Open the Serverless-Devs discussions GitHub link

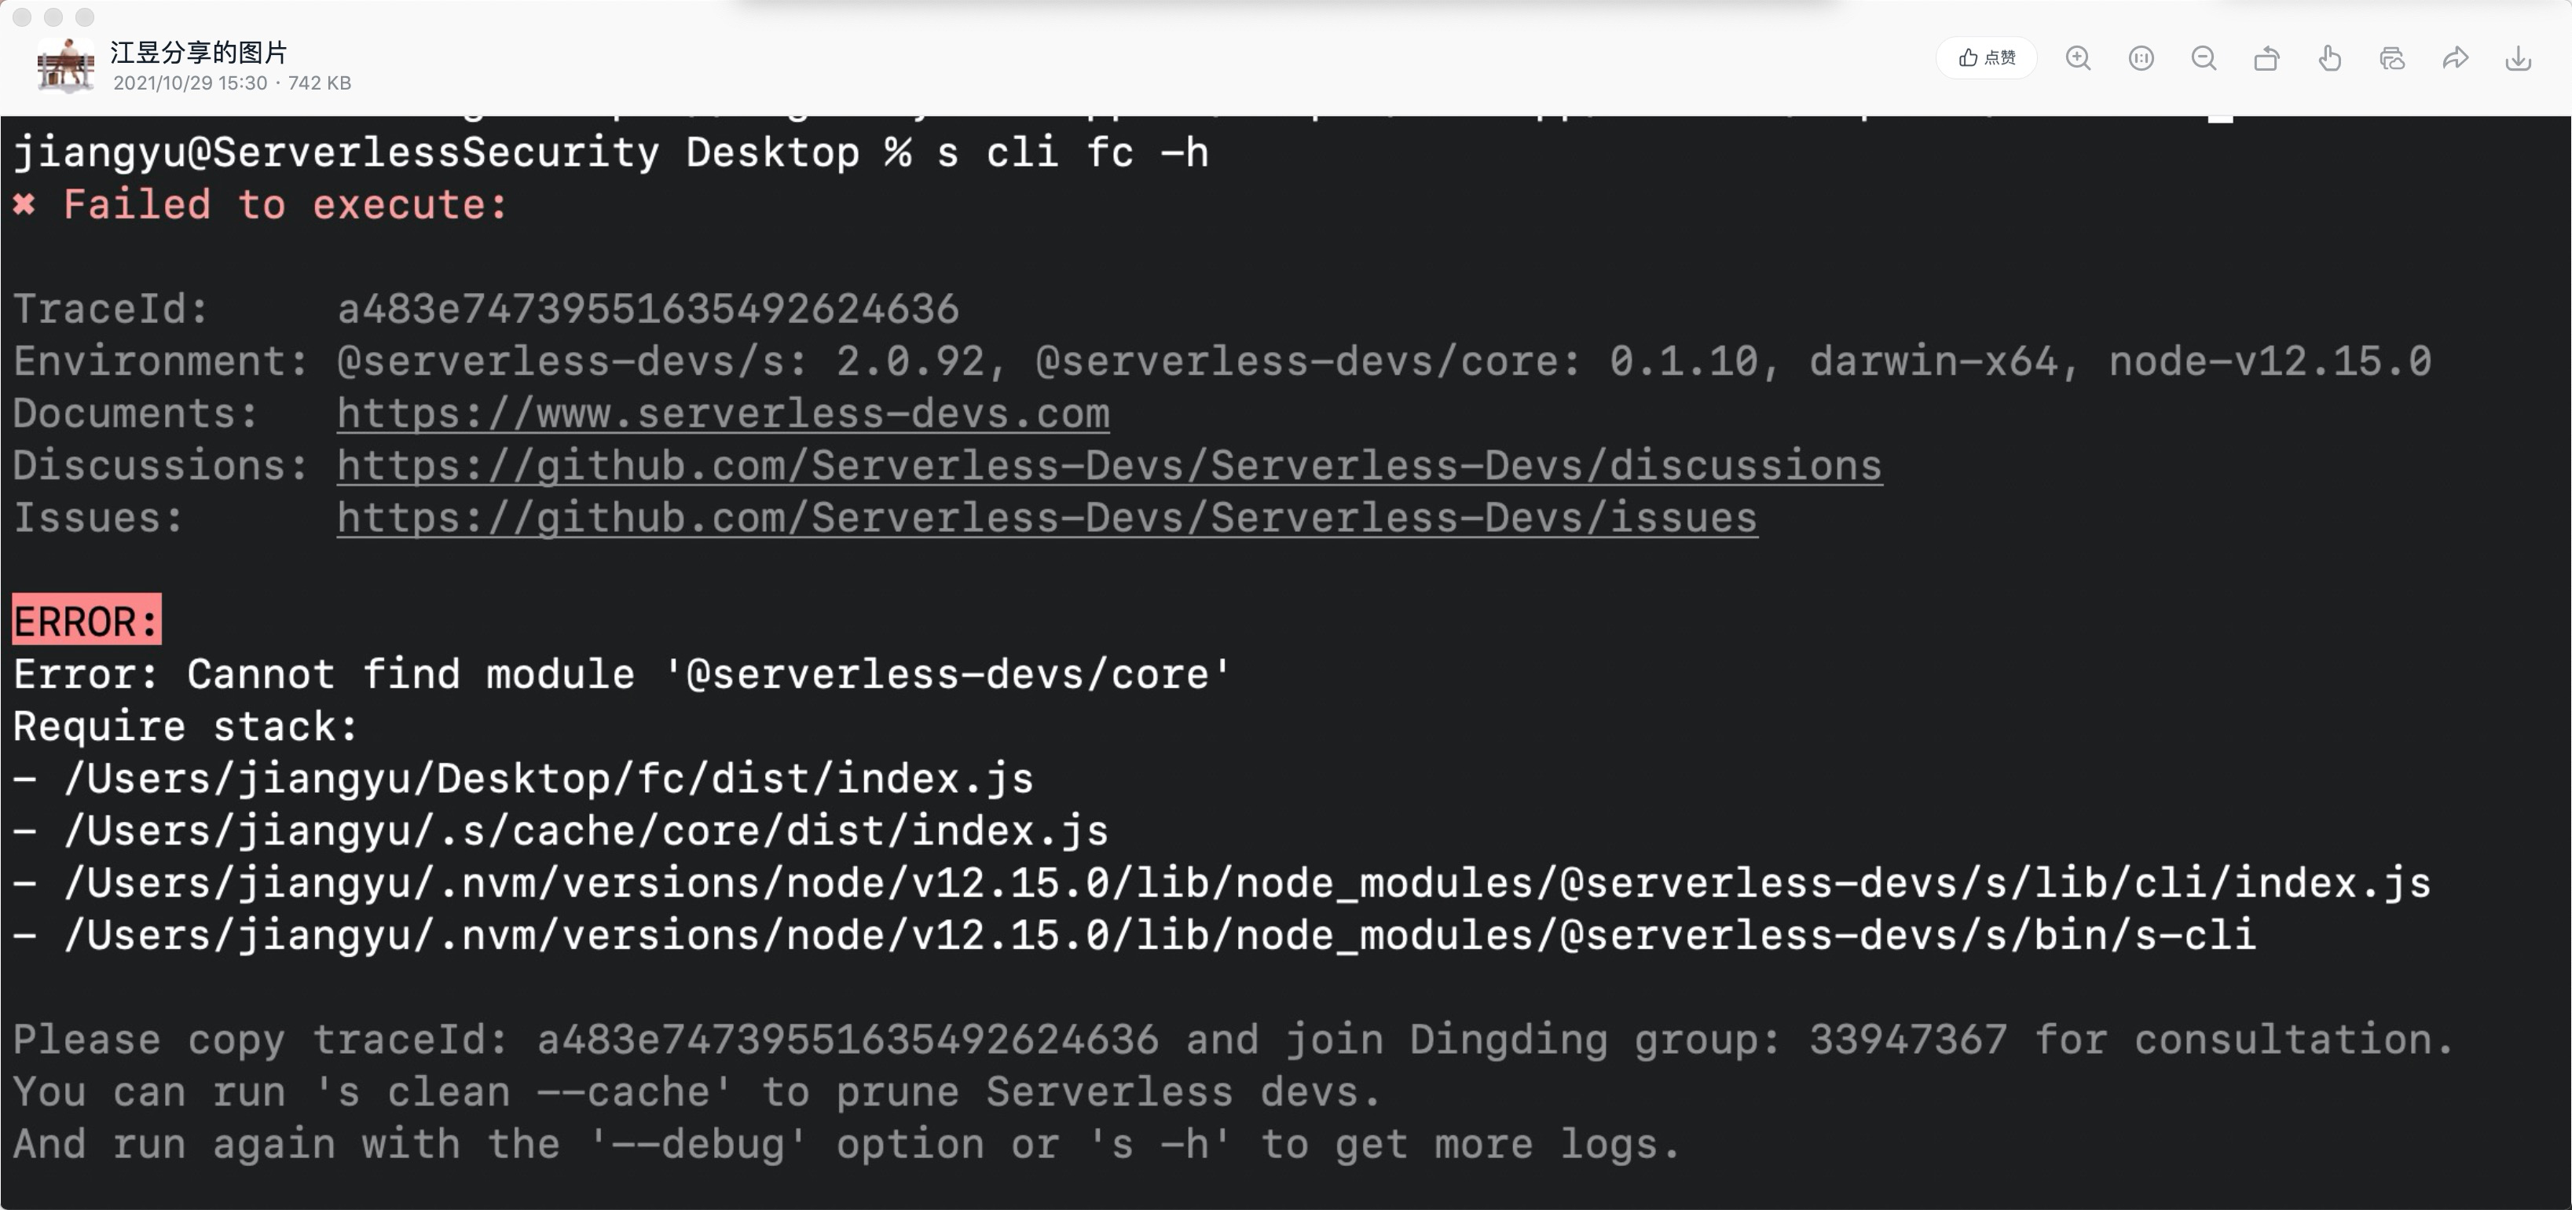point(1108,464)
